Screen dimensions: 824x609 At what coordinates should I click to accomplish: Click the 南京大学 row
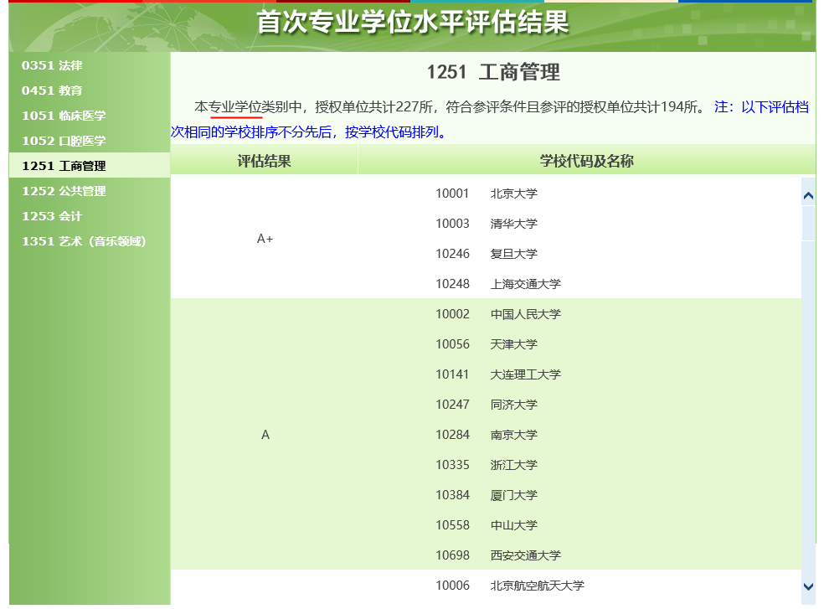point(579,435)
